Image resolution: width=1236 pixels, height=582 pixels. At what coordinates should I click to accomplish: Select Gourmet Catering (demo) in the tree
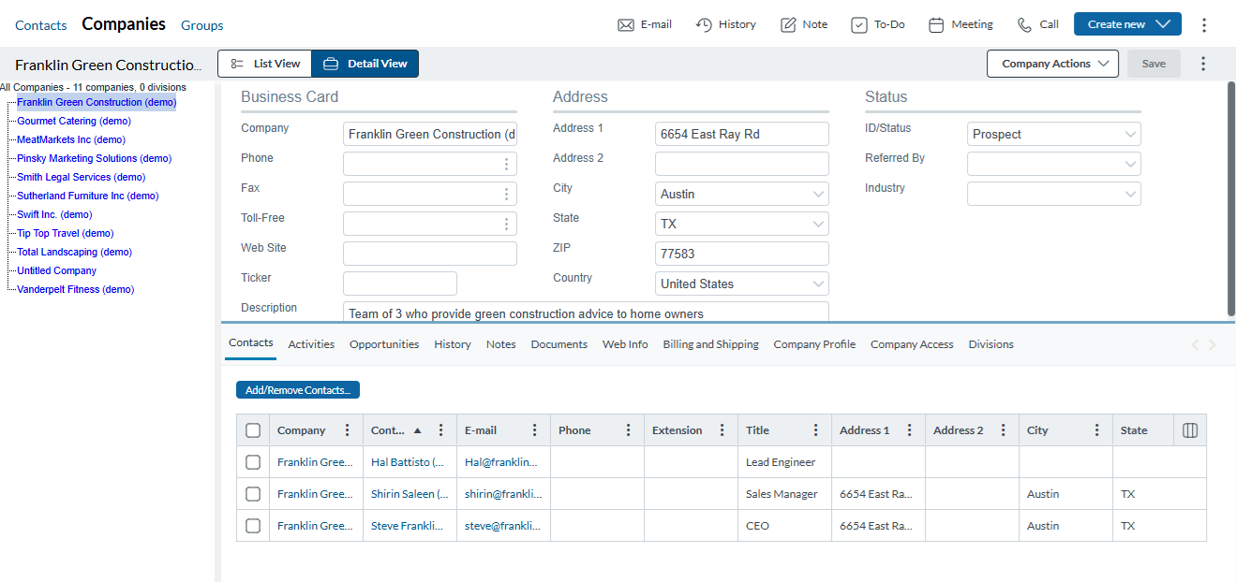click(74, 121)
